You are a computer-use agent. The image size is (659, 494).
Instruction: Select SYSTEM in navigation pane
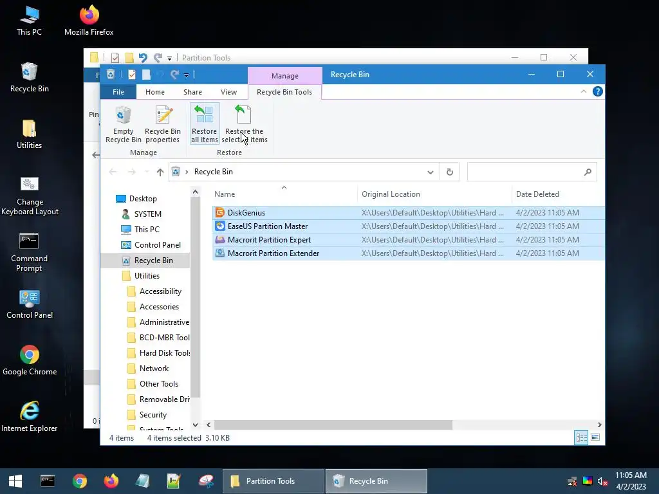coord(147,214)
